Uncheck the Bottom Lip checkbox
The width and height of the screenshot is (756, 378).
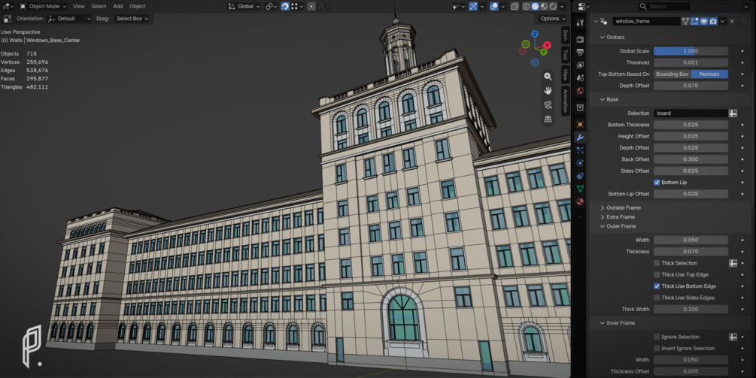pyautogui.click(x=657, y=183)
